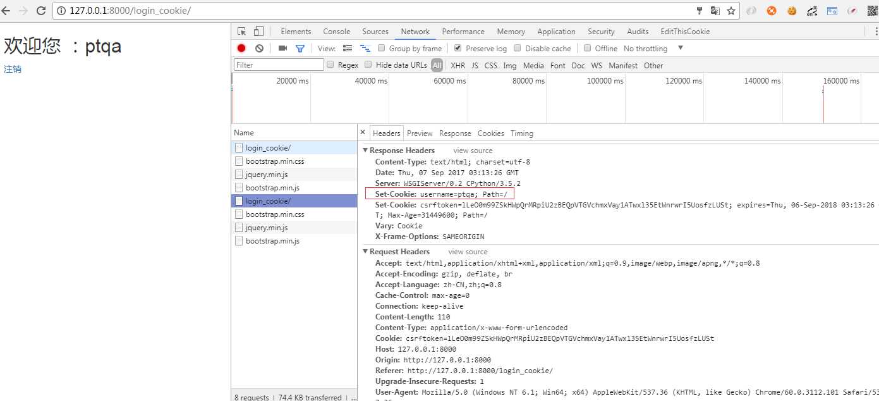Activate the inspect element picker icon
Viewport: 879px width, 401px height.
(x=241, y=31)
